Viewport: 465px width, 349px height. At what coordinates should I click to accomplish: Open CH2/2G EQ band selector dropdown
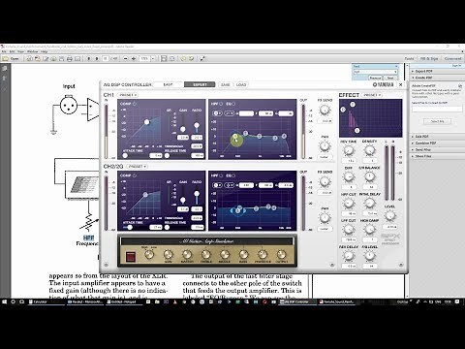218,185
